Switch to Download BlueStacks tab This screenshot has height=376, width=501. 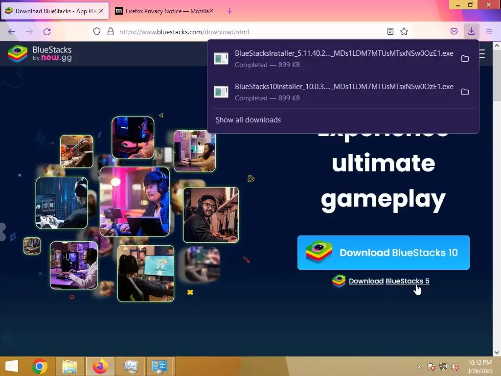tap(55, 11)
